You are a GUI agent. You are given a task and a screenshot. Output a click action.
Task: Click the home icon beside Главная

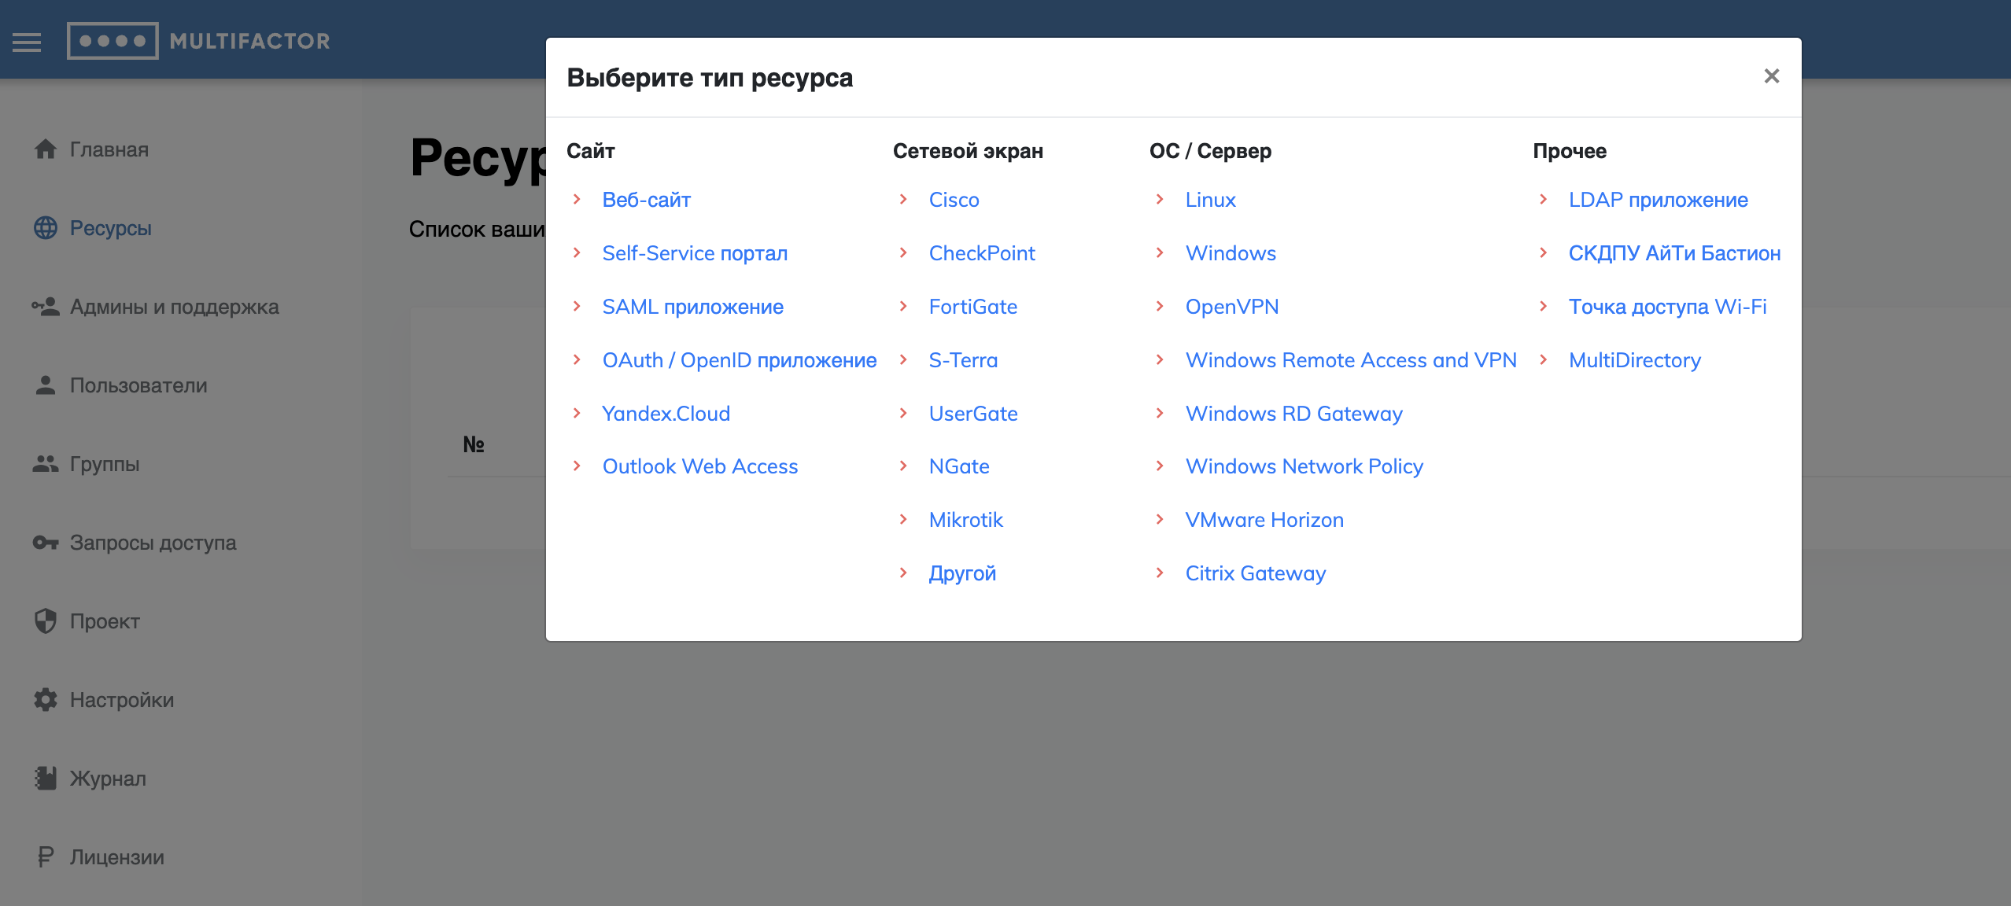(x=46, y=149)
